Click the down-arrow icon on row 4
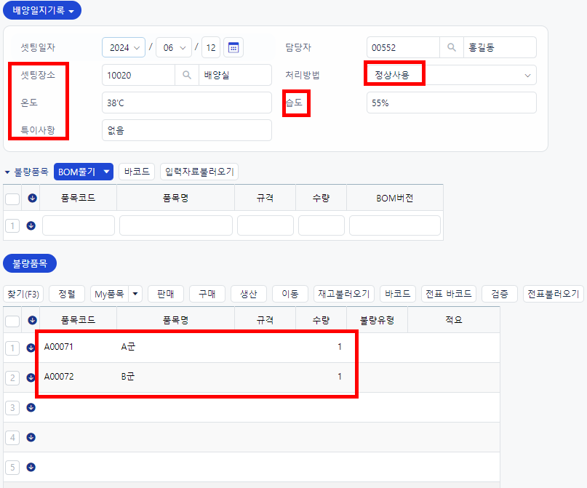The image size is (587, 488). click(x=31, y=437)
